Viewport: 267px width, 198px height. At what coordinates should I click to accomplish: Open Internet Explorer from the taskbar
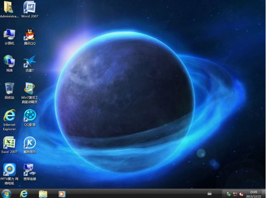point(24,194)
